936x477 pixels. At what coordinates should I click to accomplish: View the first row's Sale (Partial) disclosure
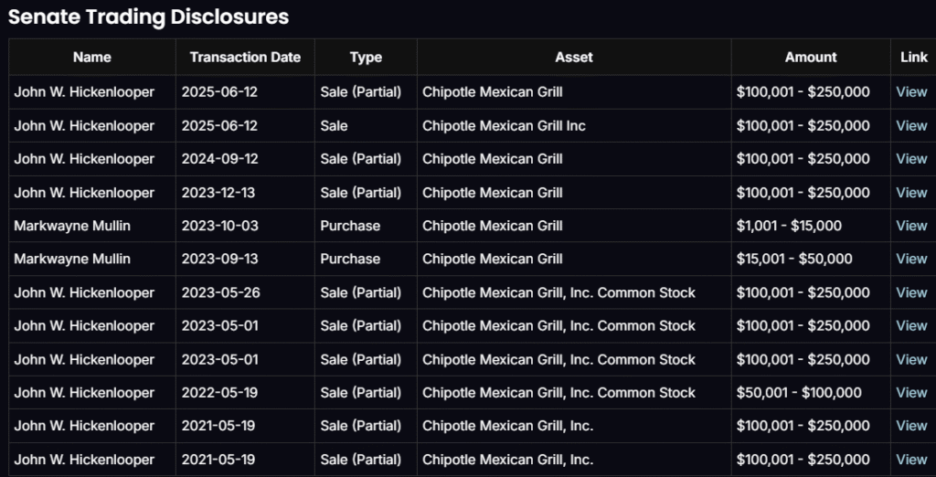tap(911, 92)
